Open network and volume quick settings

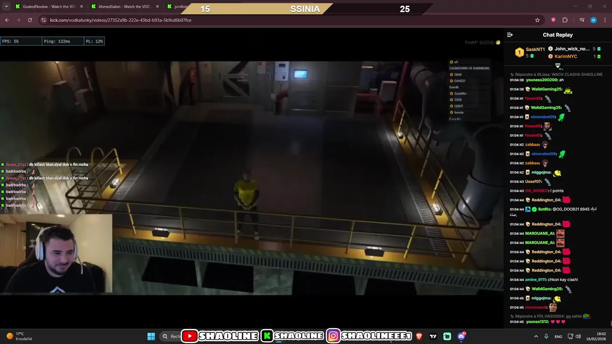coord(574,336)
